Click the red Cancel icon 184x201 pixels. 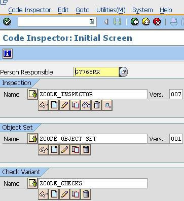pos(157,22)
